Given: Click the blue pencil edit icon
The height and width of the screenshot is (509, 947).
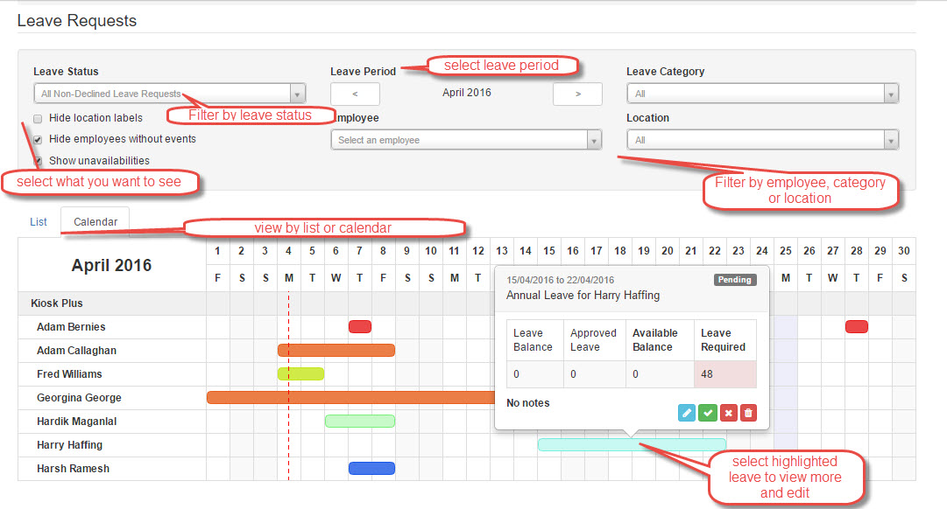Looking at the screenshot, I should tap(686, 412).
